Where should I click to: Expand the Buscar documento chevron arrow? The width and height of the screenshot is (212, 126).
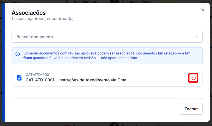197,37
